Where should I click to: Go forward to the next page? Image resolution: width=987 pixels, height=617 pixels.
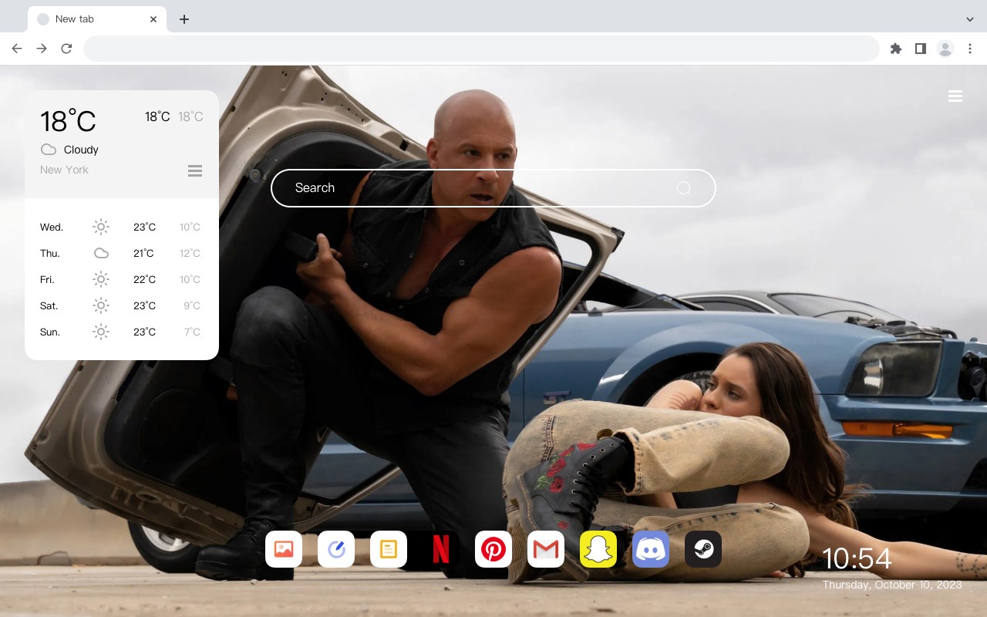42,49
